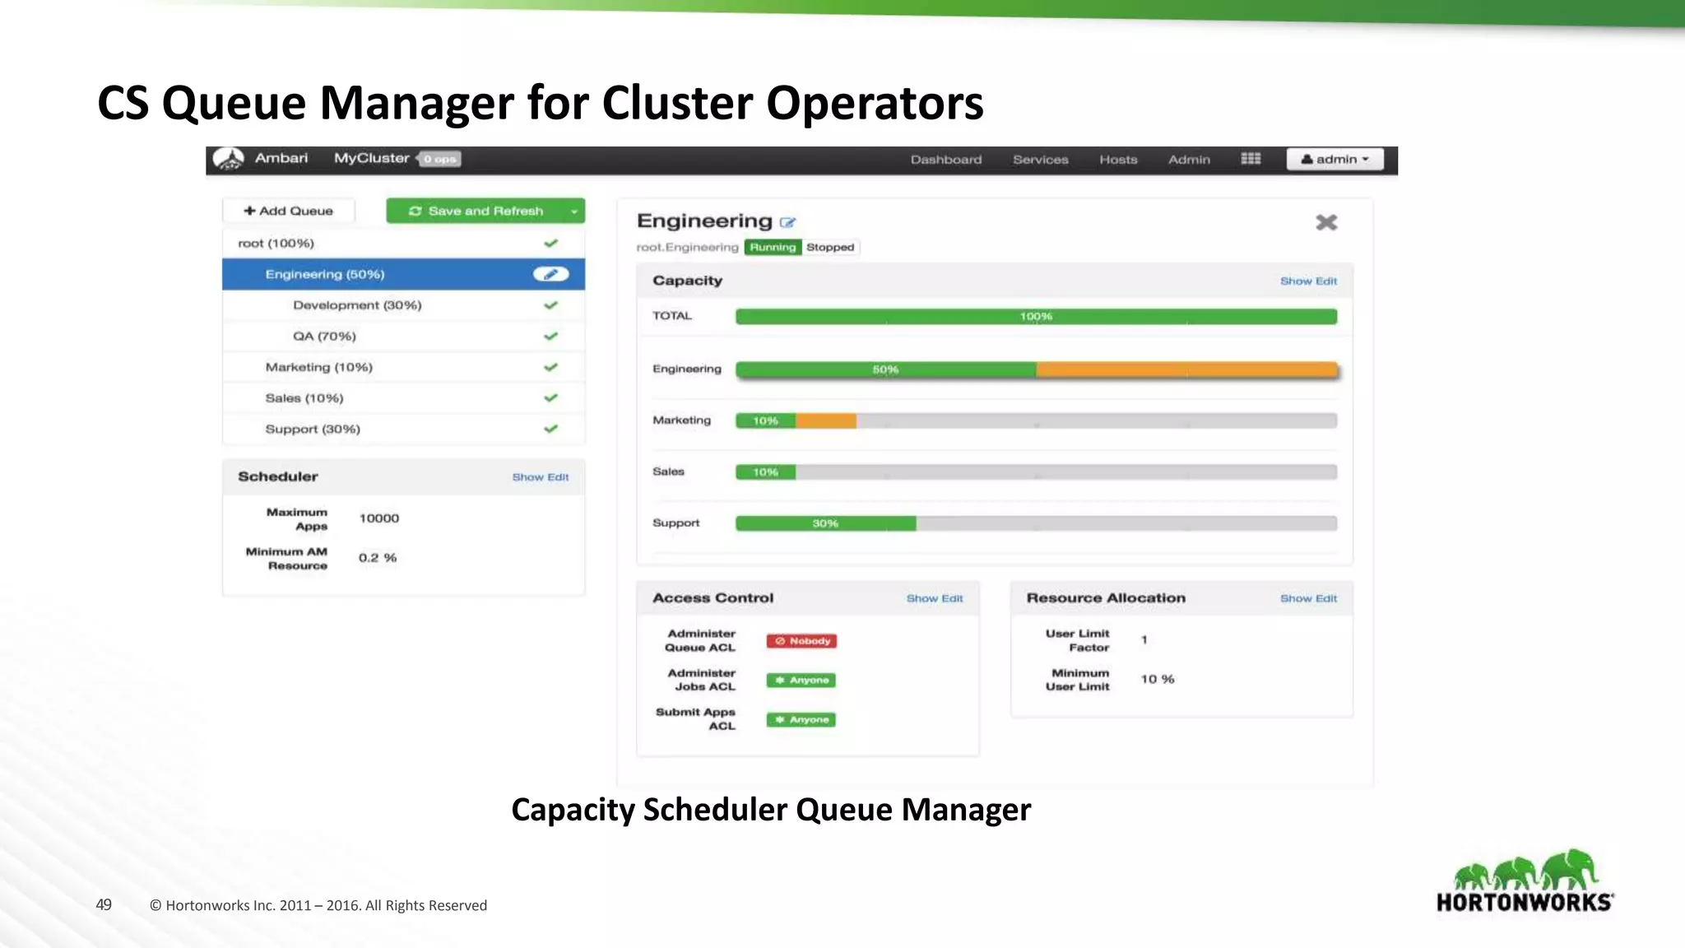The height and width of the screenshot is (948, 1685).
Task: Open the Services menu
Action: coord(1041,160)
